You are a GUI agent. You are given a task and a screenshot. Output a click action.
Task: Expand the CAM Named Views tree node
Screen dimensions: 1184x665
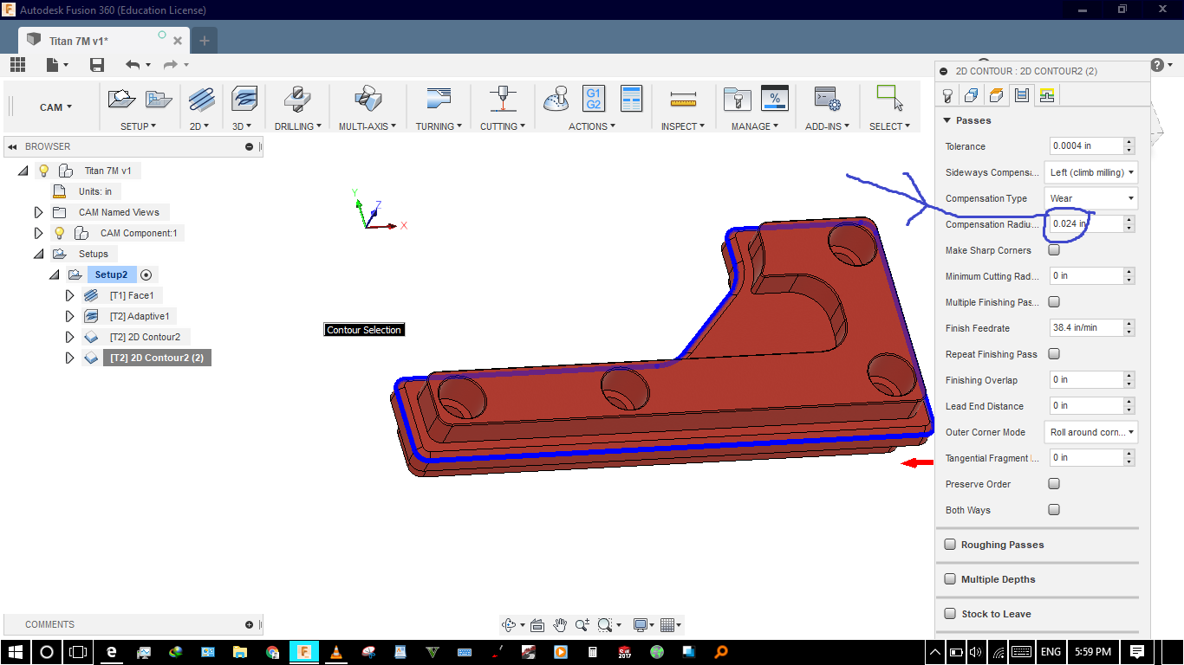coord(38,212)
